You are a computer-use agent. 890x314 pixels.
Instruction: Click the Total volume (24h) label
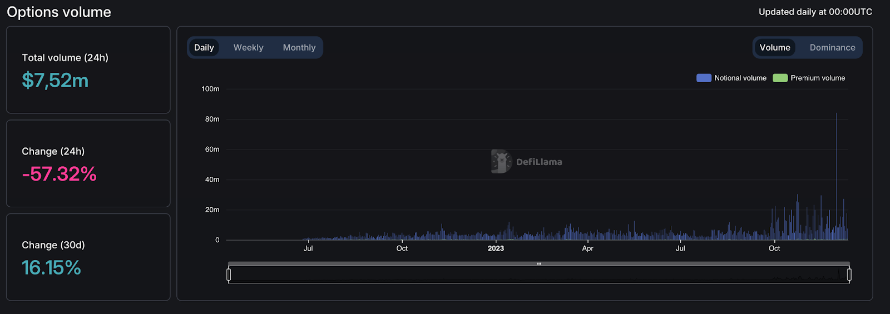tap(65, 58)
